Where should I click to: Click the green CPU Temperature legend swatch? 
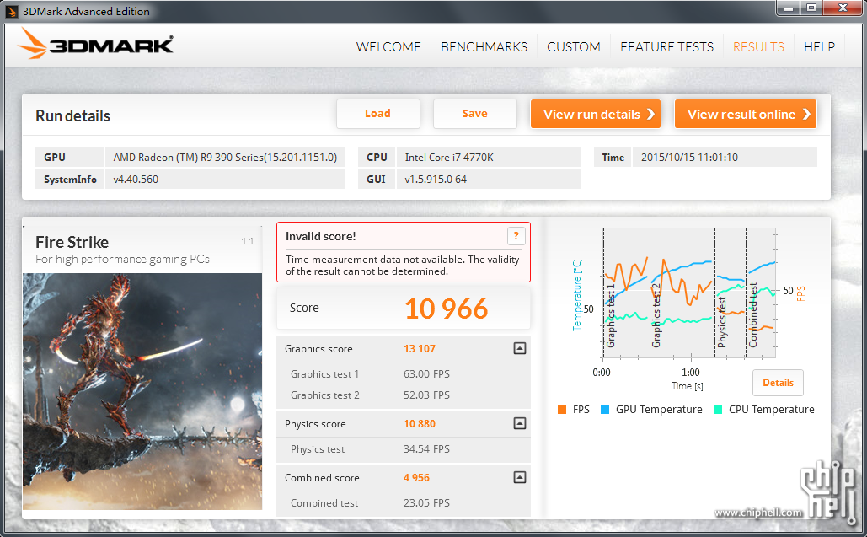click(718, 410)
